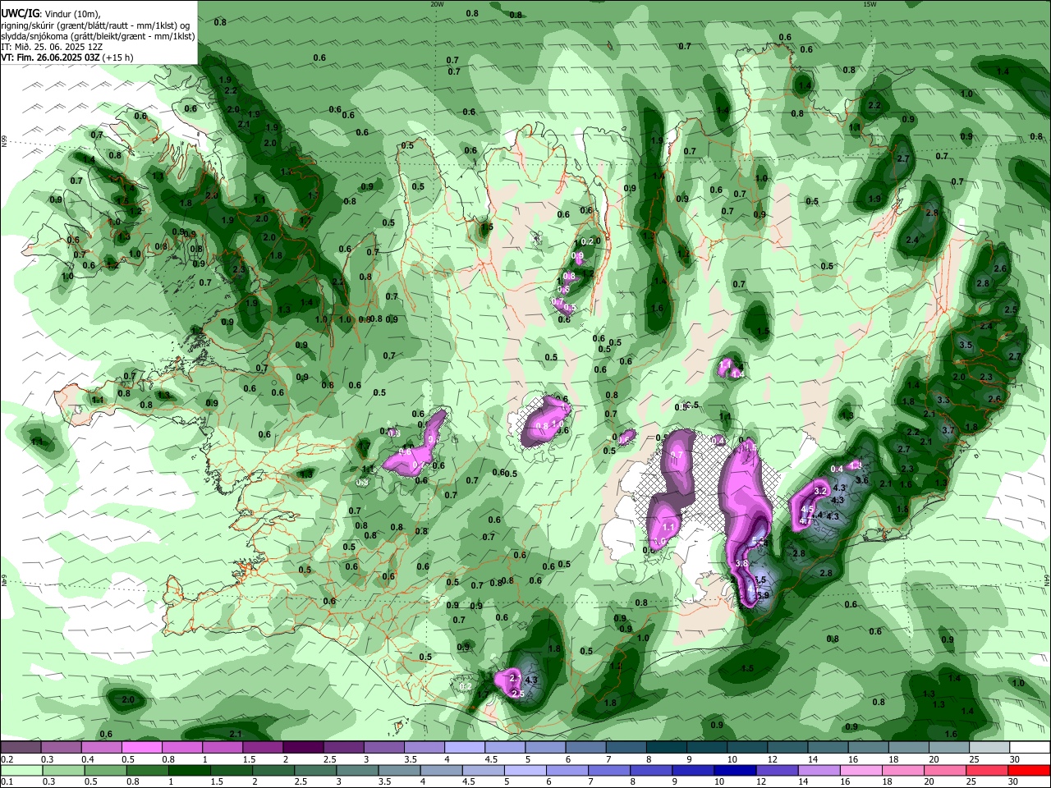Image resolution: width=1051 pixels, height=788 pixels.
Task: Click darkest purple 2 swatch in upper legend row
Action: [x=302, y=747]
